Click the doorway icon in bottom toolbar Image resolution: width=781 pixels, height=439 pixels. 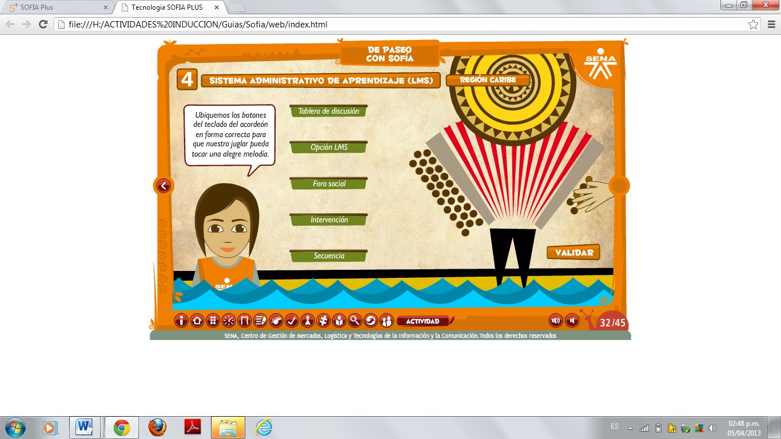point(244,321)
